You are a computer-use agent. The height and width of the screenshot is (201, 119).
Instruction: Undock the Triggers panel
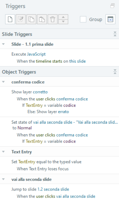(112, 6)
